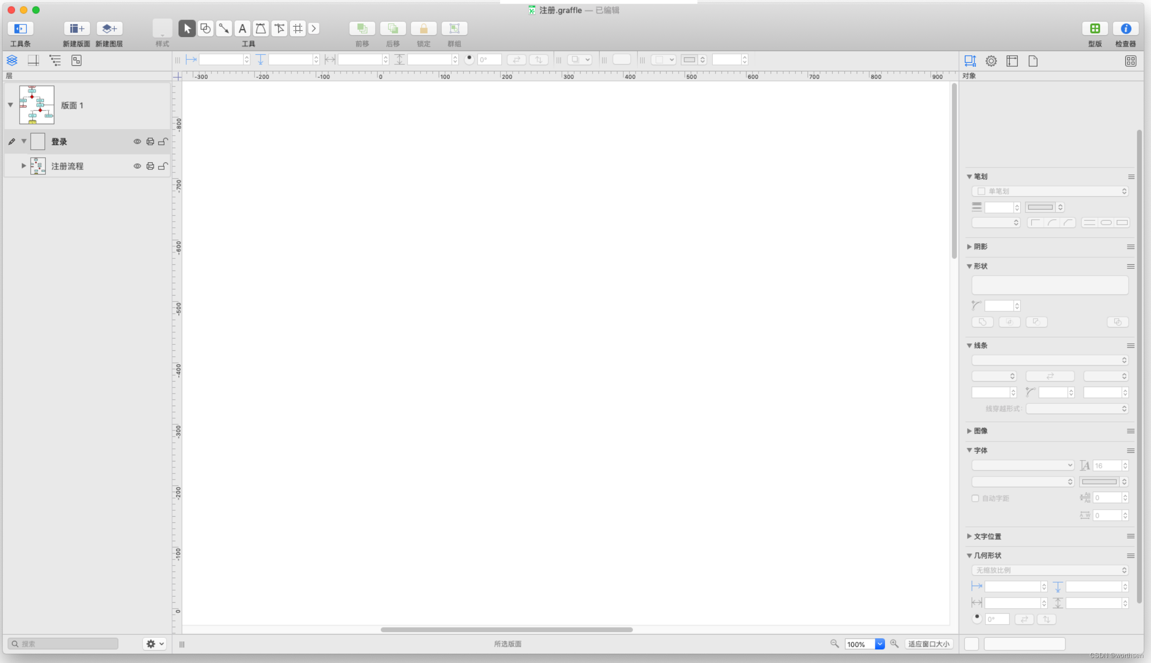Screen dimensions: 1151x663
Task: Expand the 阴影 shadow section
Action: point(969,246)
